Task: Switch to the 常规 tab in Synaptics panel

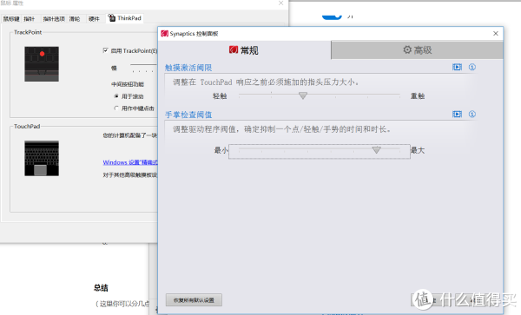Action: click(x=245, y=50)
